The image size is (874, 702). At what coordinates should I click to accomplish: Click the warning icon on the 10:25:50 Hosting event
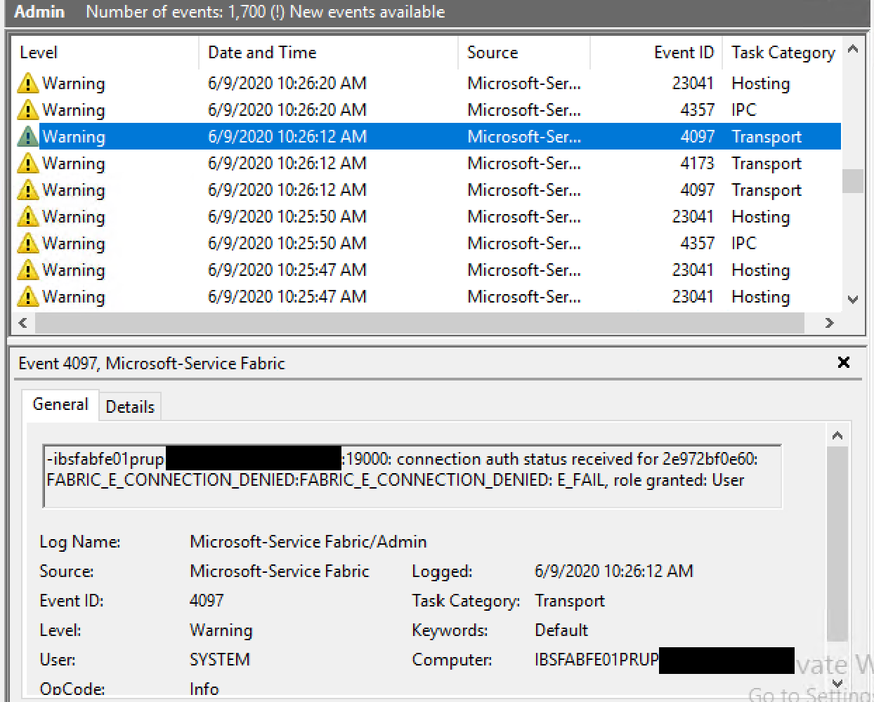click(x=28, y=216)
